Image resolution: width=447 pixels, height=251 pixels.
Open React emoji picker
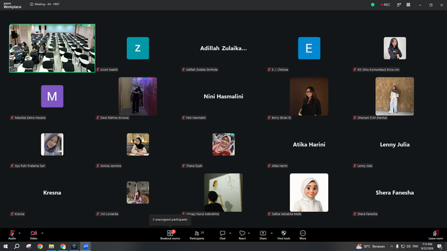242,235
